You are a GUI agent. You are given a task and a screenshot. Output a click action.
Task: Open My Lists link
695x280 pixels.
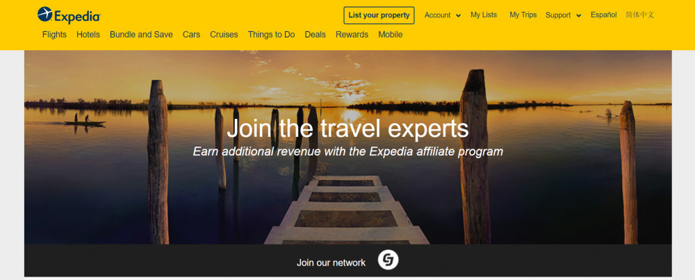tap(484, 15)
